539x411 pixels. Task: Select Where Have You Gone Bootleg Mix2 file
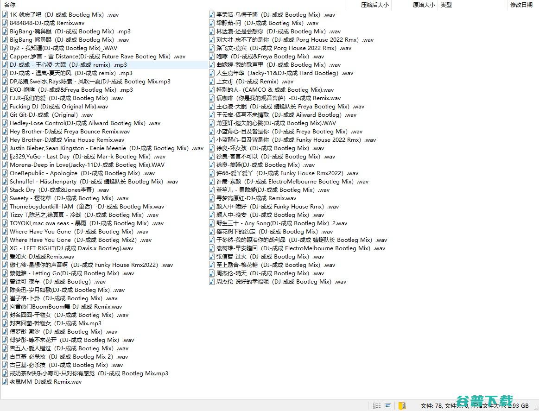(x=81, y=240)
